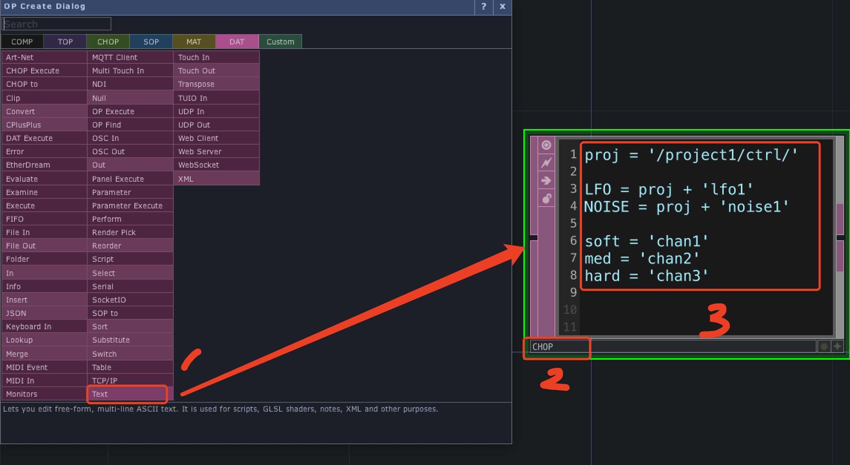Open the Custom operator tab
The image size is (850, 465).
pyautogui.click(x=280, y=41)
